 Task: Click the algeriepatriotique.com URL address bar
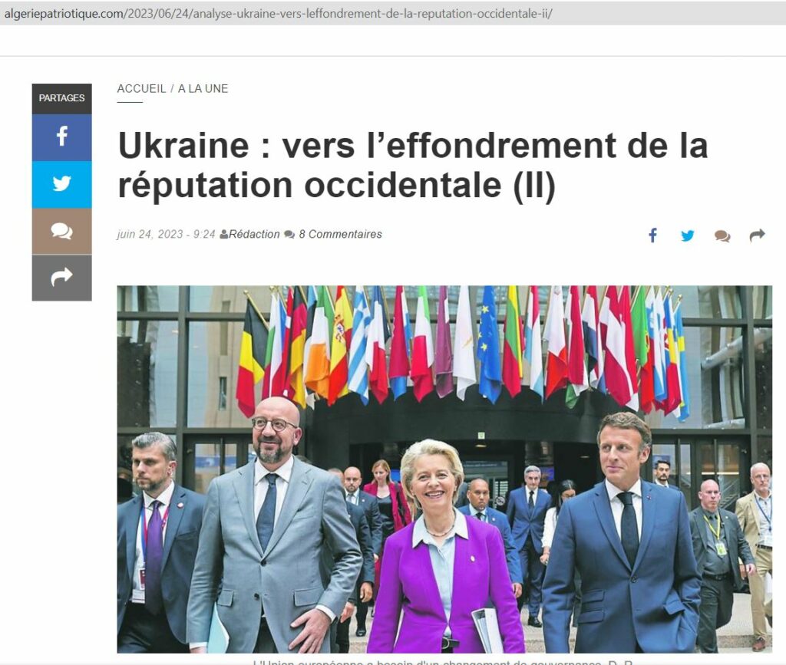click(x=393, y=14)
